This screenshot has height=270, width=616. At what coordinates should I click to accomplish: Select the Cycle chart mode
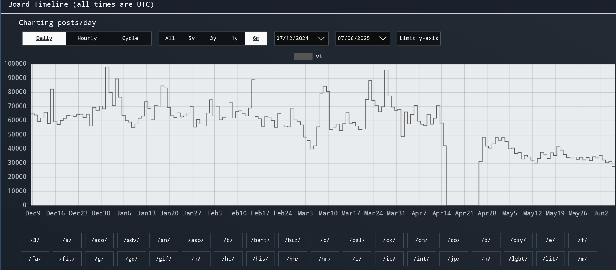tap(130, 38)
